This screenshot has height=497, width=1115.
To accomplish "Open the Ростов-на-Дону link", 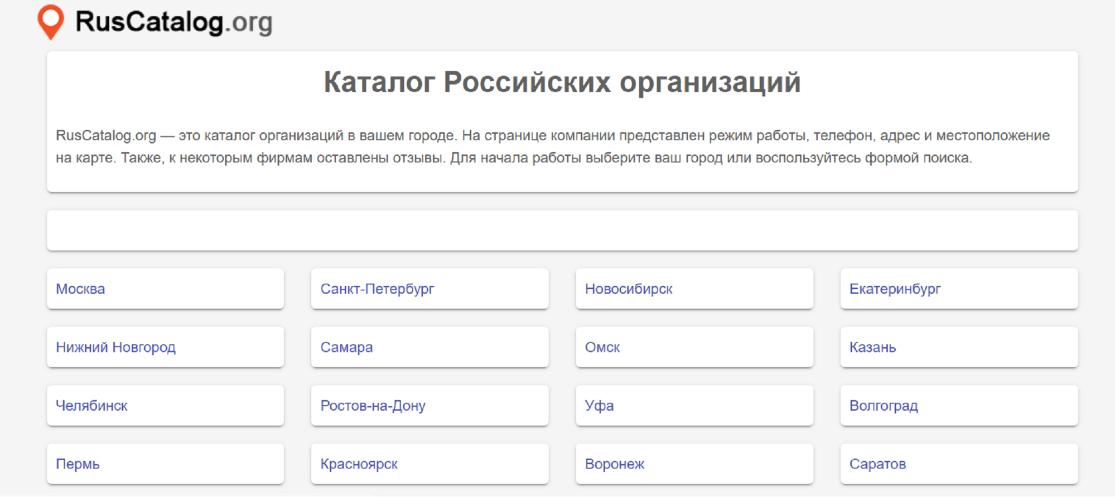I will point(373,406).
